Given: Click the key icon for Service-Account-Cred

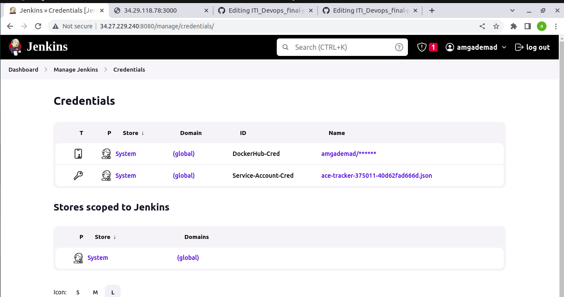Looking at the screenshot, I should coord(78,175).
